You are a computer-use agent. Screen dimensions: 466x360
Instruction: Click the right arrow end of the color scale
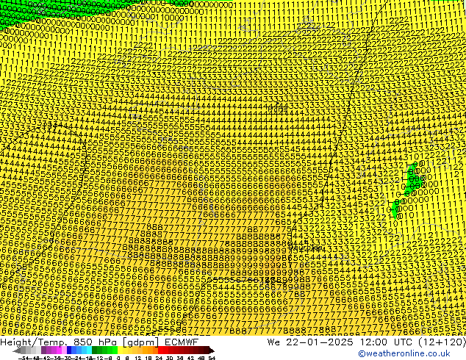tap(212, 350)
